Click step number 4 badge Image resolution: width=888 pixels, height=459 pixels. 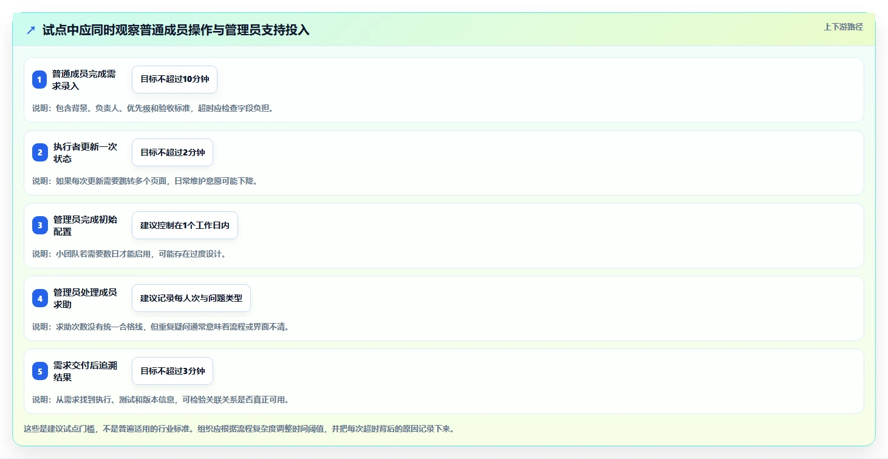(39, 298)
